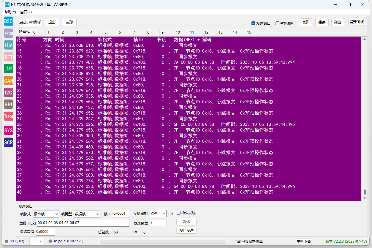Click the 发送包数 input field

pyautogui.click(x=158, y=223)
